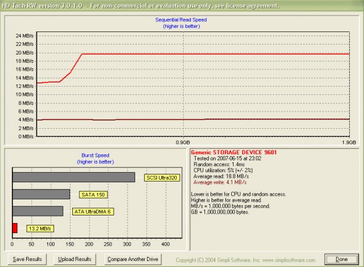
Task: Select the SCSI Ultra320 burst label
Action: pyautogui.click(x=162, y=178)
